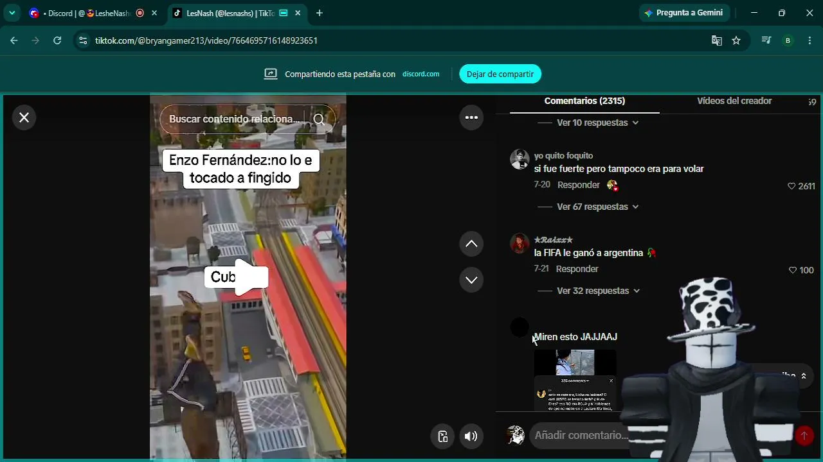Open the yo quito foquito username
The width and height of the screenshot is (823, 462).
(x=563, y=155)
